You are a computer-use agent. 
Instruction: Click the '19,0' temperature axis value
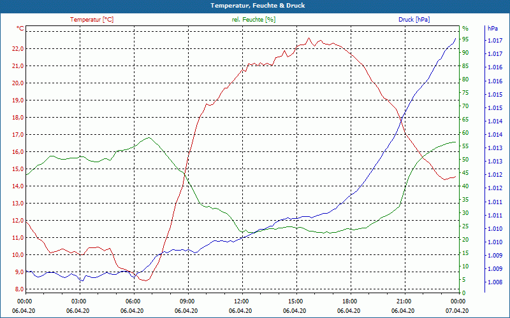(18, 100)
